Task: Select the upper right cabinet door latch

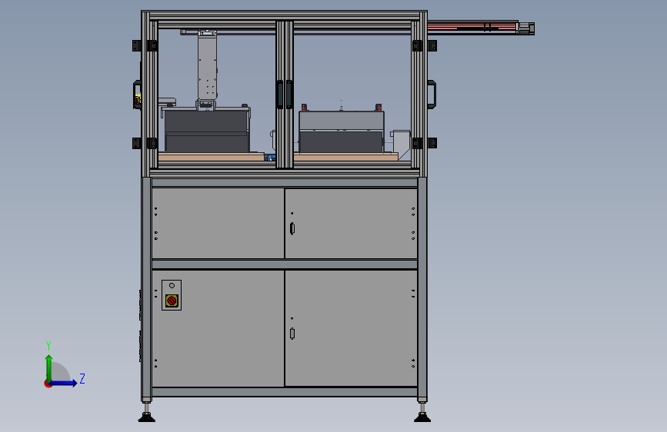Action: [292, 228]
